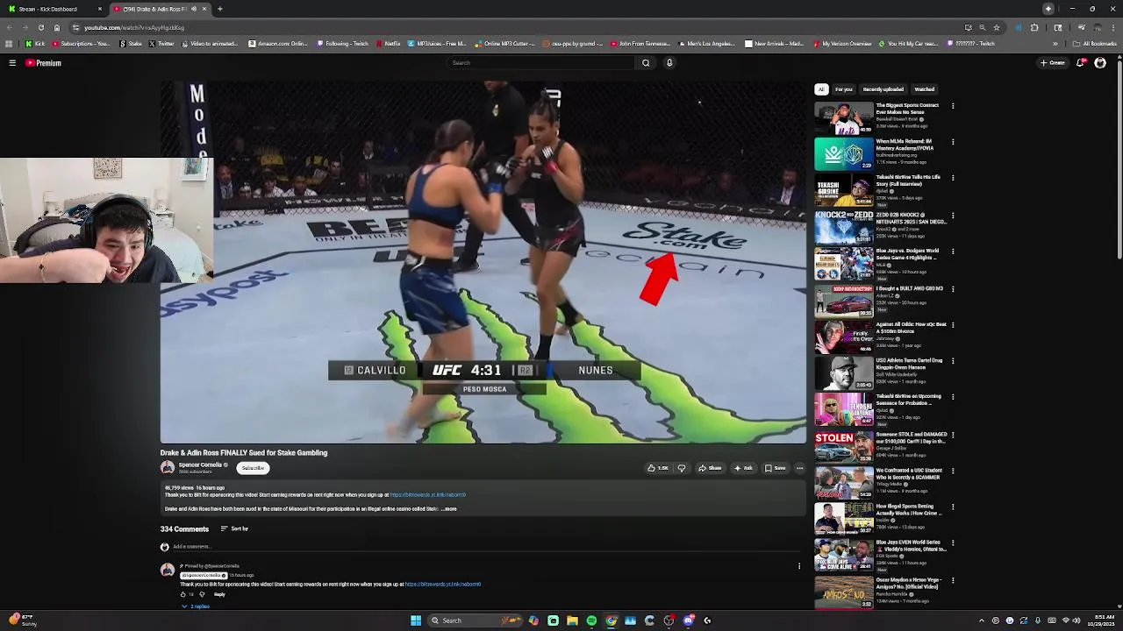Open the Create upload button
Image resolution: width=1123 pixels, height=631 pixels.
[x=1053, y=63]
